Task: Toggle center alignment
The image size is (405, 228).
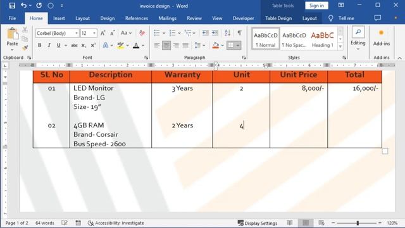Action: coord(166,46)
